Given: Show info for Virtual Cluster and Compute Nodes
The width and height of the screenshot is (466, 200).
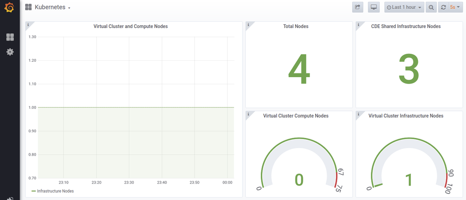Looking at the screenshot, I should (x=28, y=24).
